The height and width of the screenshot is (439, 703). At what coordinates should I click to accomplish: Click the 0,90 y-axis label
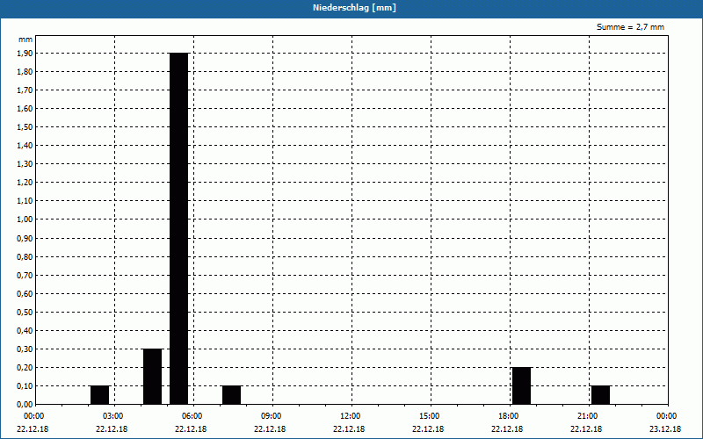25,238
